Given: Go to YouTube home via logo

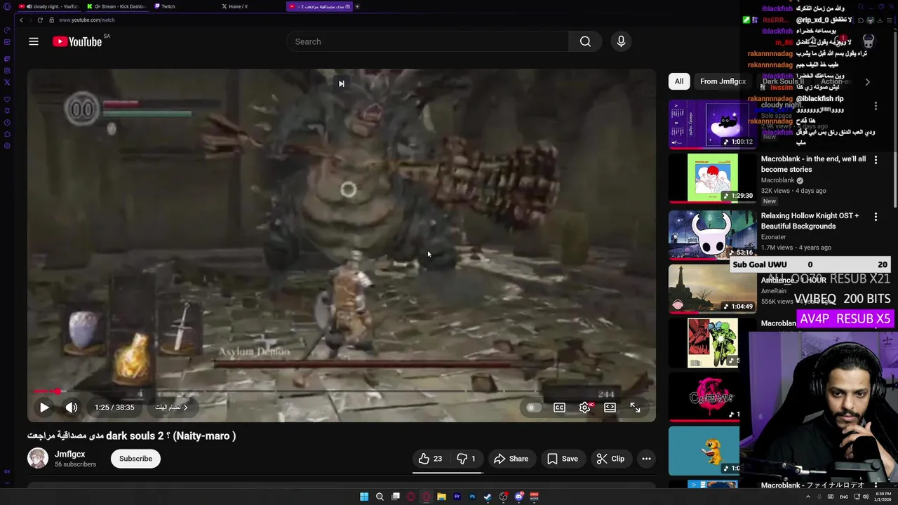Looking at the screenshot, I should (x=77, y=41).
